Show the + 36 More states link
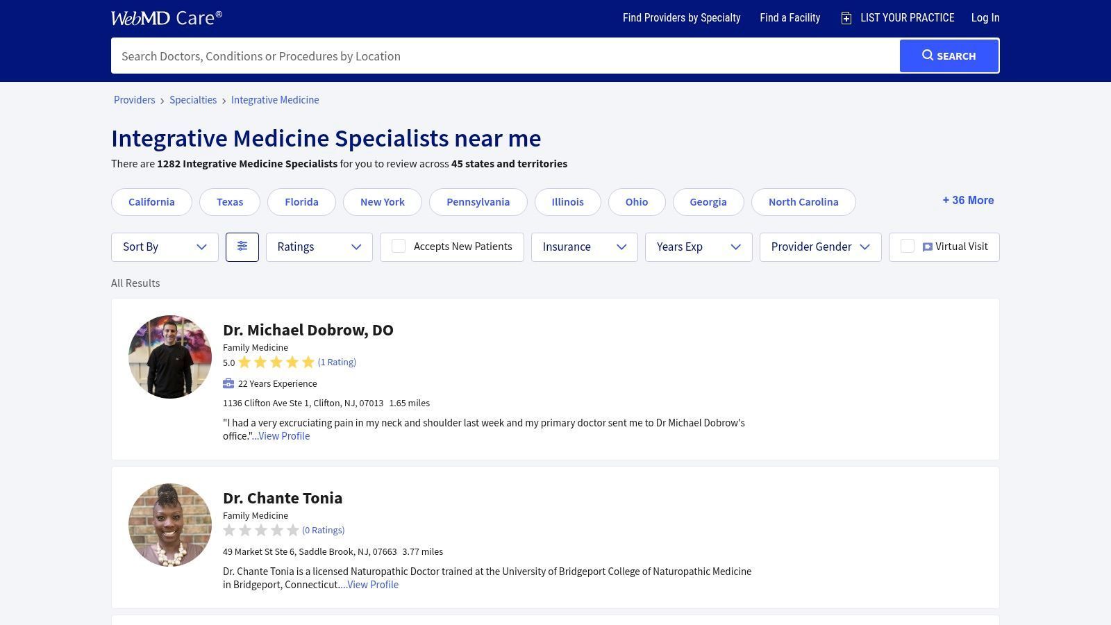 pos(968,201)
